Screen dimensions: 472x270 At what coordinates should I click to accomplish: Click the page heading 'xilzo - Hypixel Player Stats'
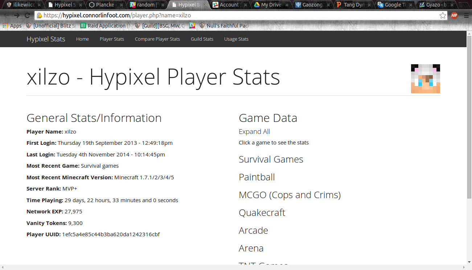coord(153,77)
